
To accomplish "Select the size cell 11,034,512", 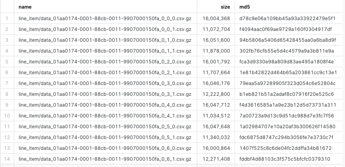I will pyautogui.click(x=216, y=116).
